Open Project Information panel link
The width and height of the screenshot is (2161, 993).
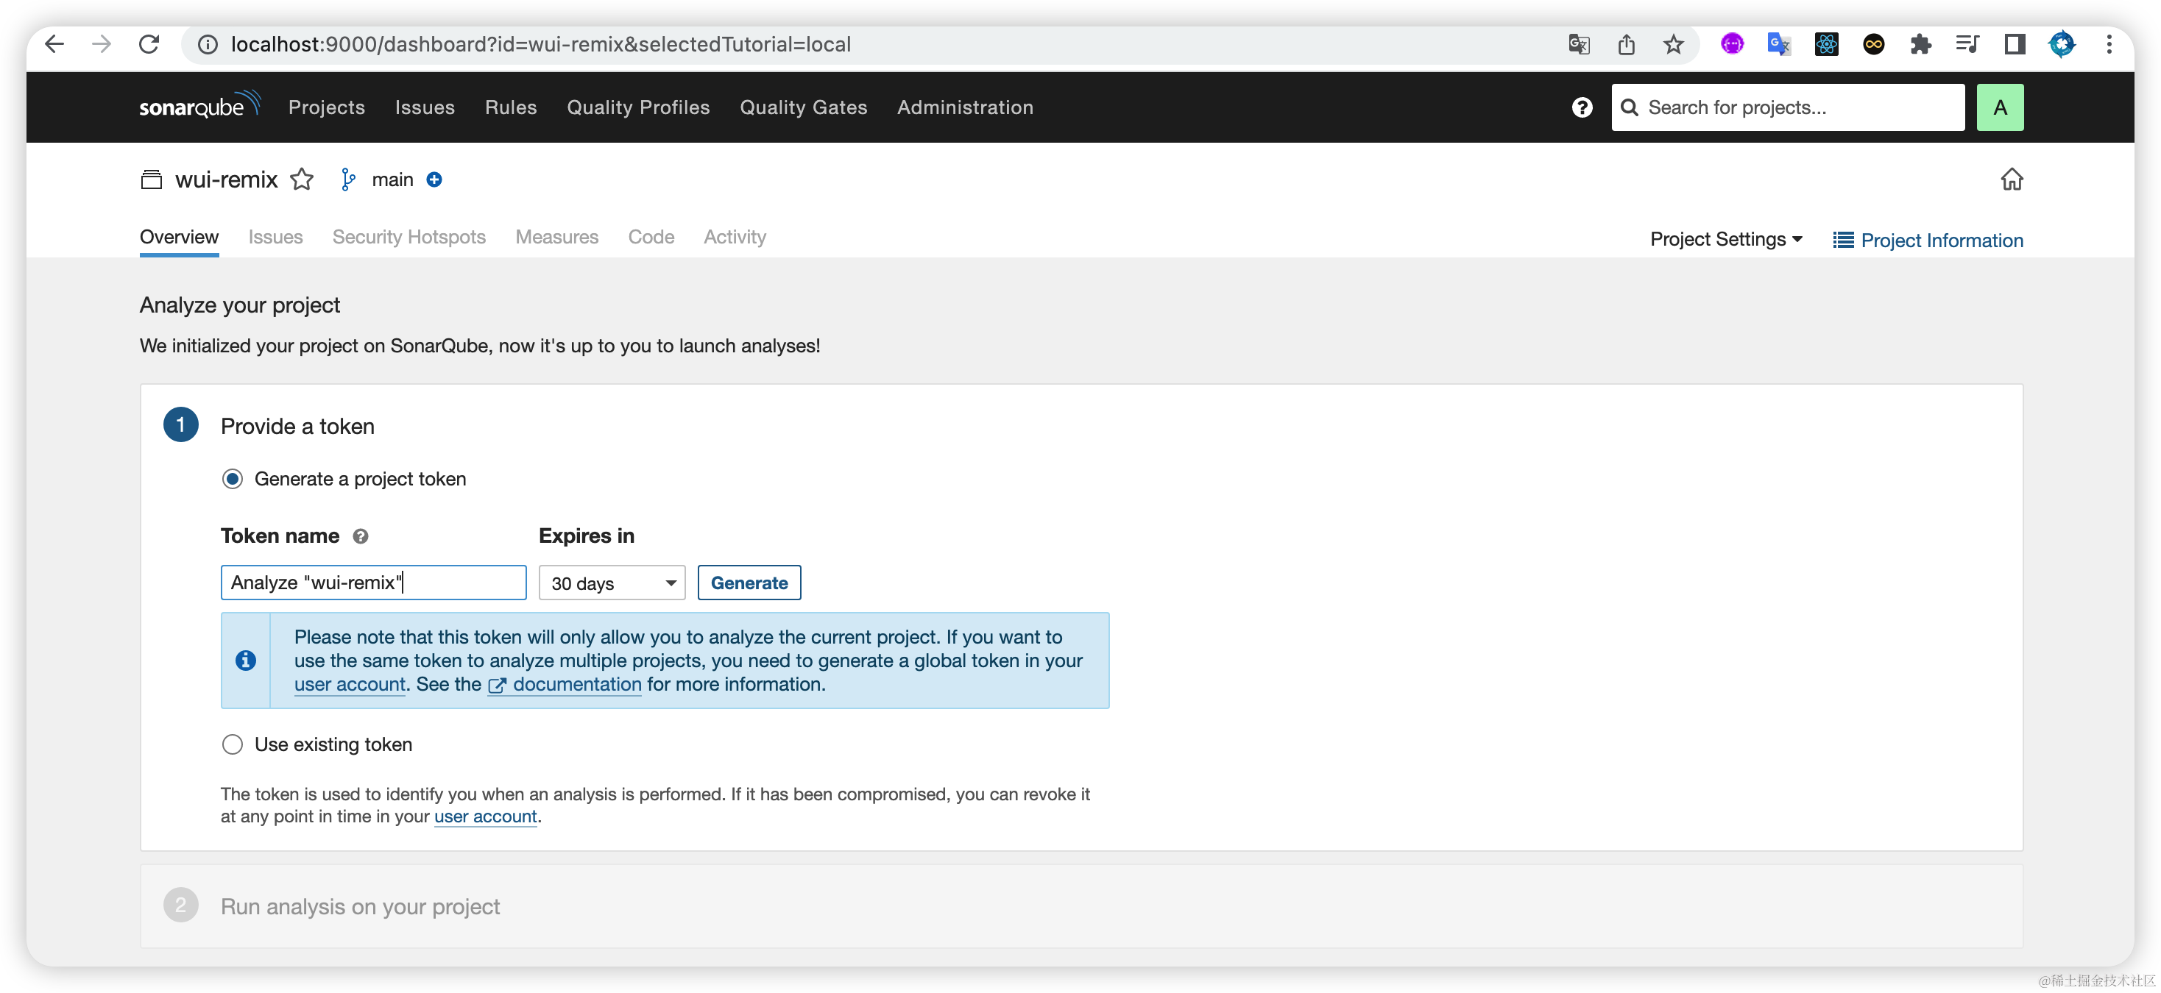(x=1928, y=241)
